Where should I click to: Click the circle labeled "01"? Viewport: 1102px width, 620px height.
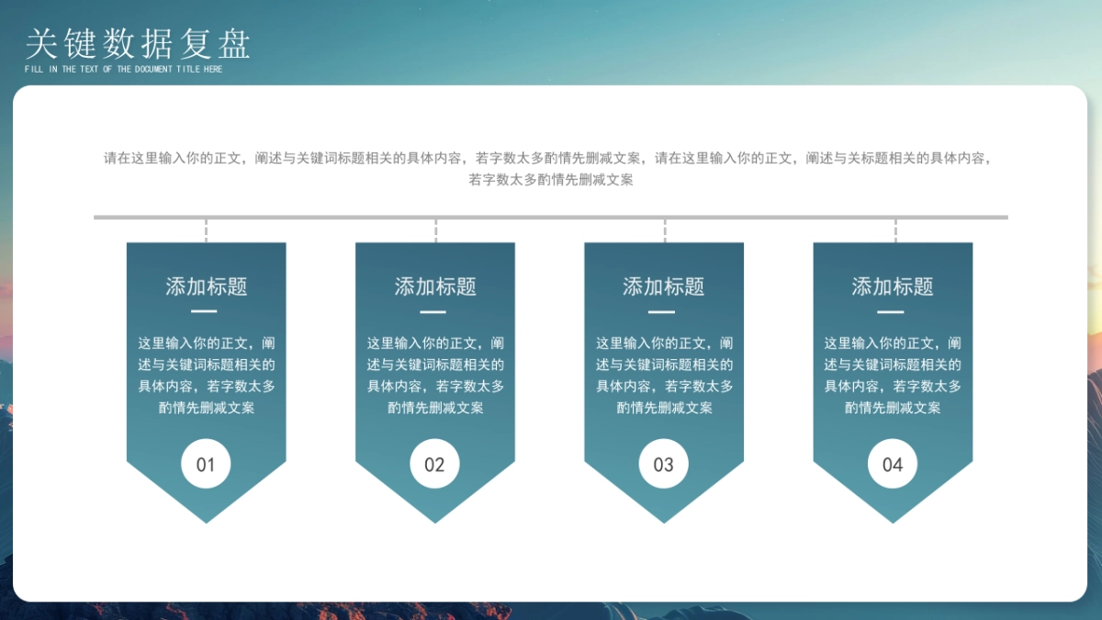(206, 464)
